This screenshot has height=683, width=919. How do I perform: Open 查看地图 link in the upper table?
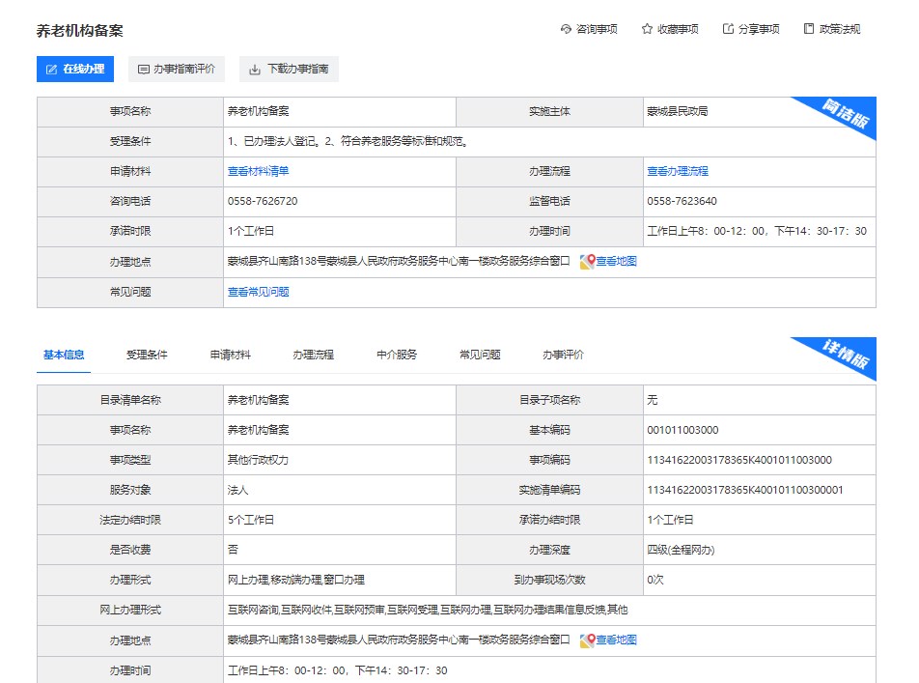[x=616, y=261]
